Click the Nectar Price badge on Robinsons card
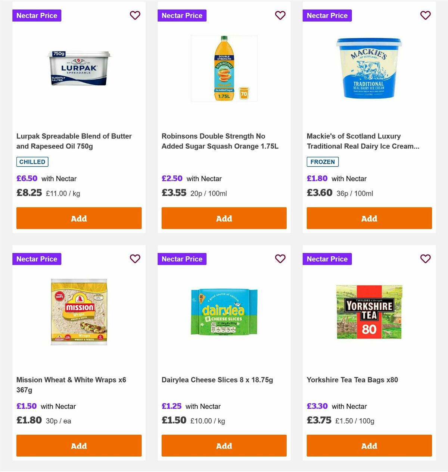This screenshot has height=472, width=448. point(182,15)
